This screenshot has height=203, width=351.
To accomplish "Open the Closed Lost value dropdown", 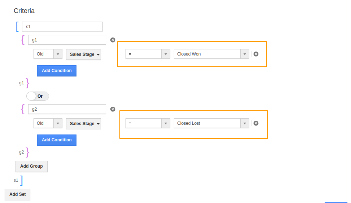I will pos(211,123).
